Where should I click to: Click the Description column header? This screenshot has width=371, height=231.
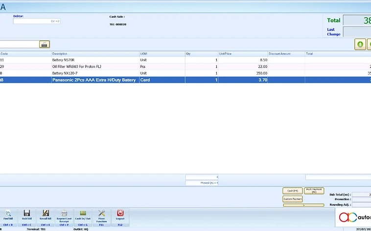(x=95, y=54)
